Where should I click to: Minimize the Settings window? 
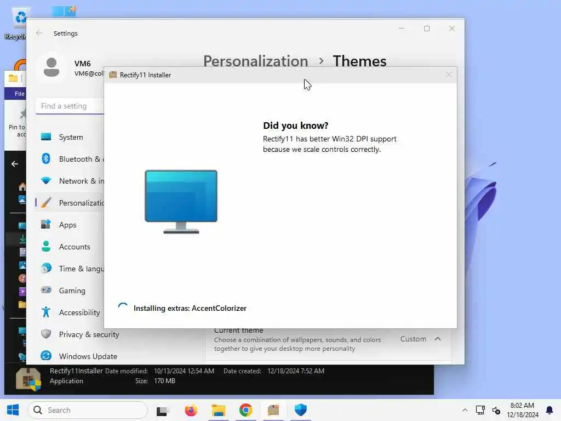click(x=402, y=29)
